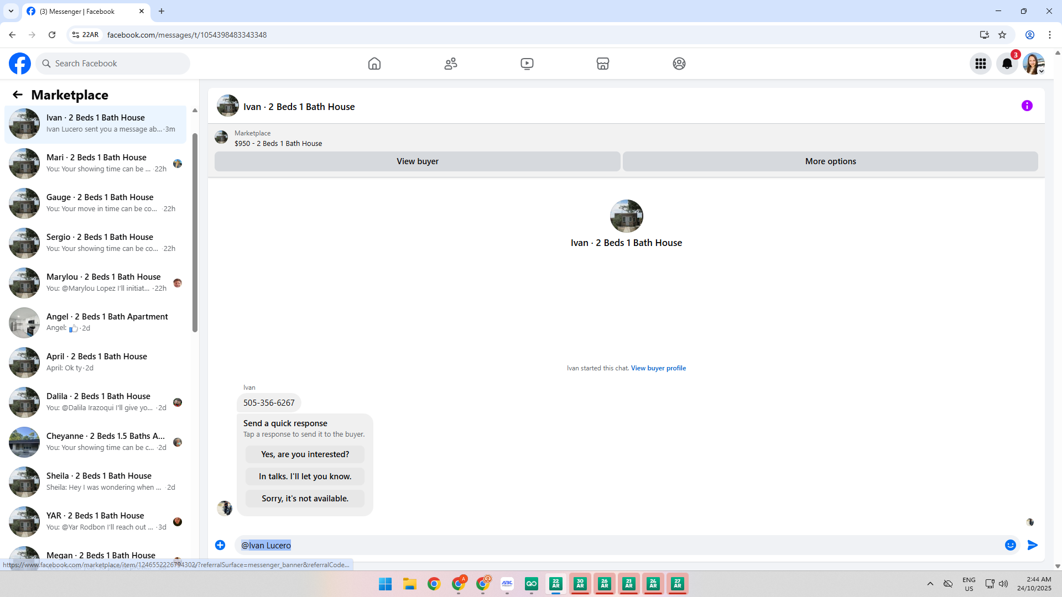Open the Dalila conversation
Screen dimensions: 1062x597
(96, 402)
